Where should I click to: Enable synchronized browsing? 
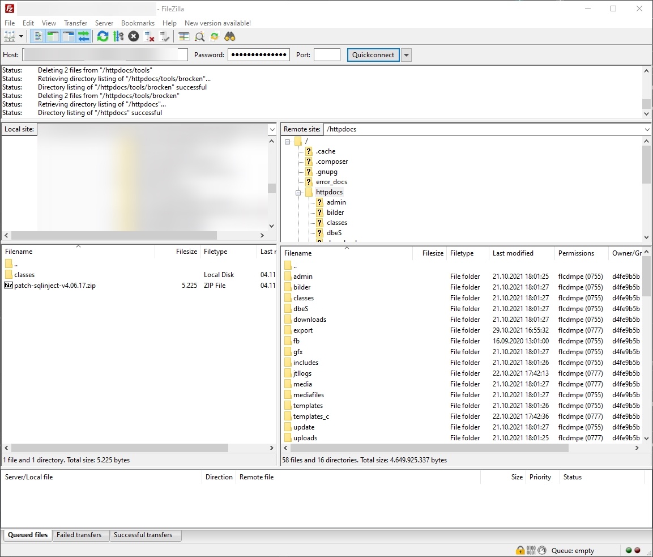[215, 37]
